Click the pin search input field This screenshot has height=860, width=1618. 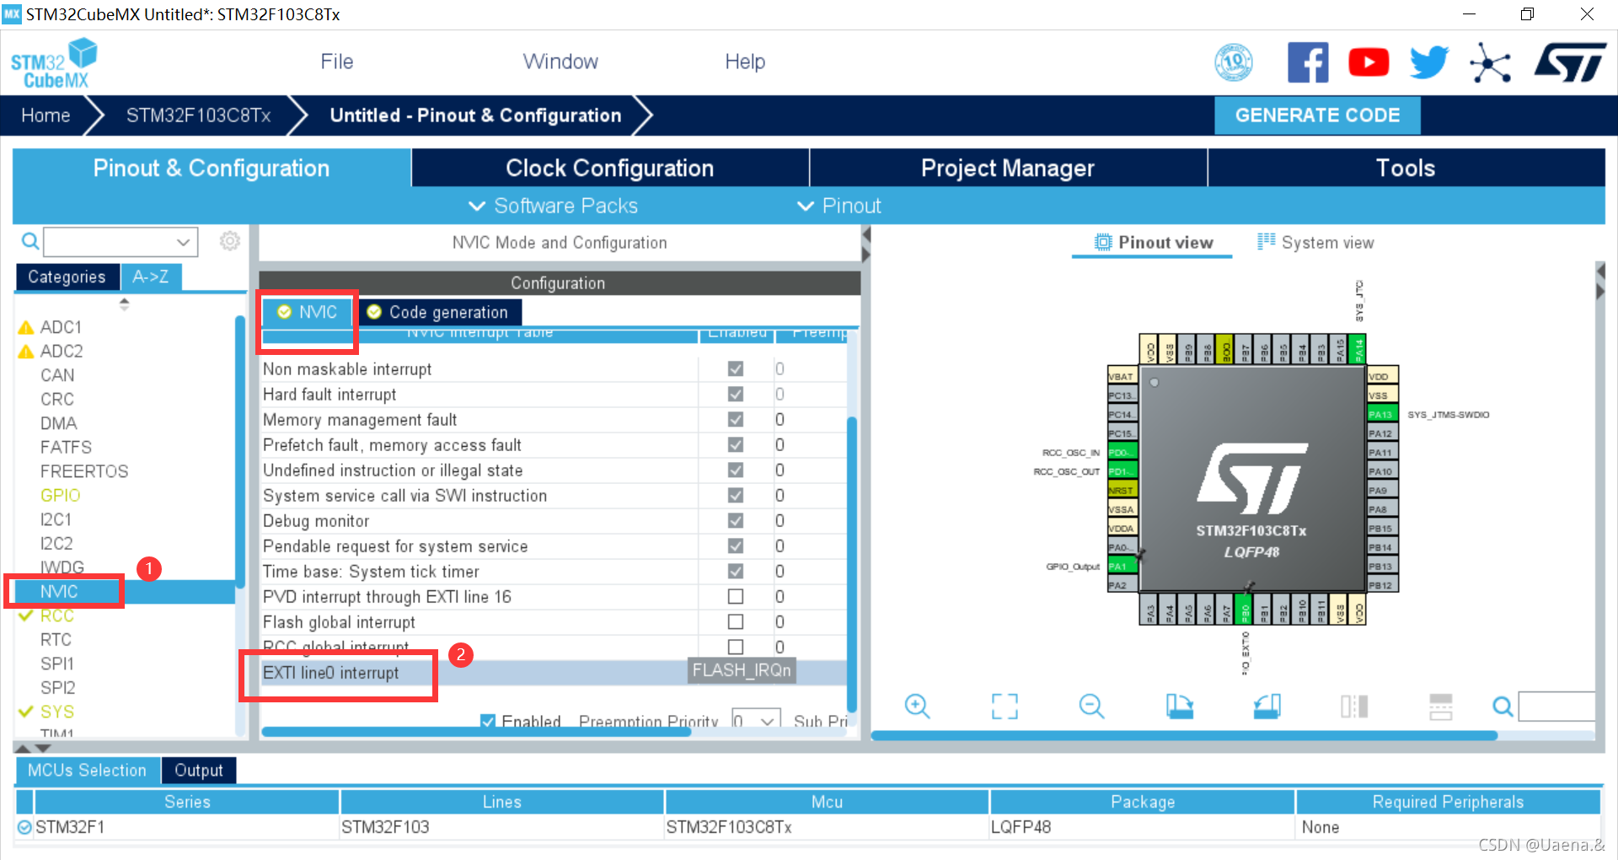coord(1557,707)
